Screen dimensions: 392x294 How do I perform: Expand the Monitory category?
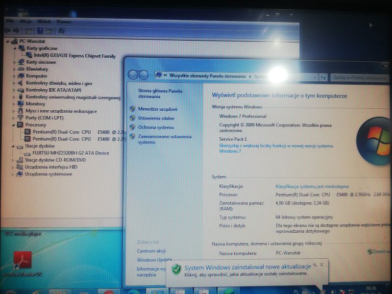(x=14, y=104)
